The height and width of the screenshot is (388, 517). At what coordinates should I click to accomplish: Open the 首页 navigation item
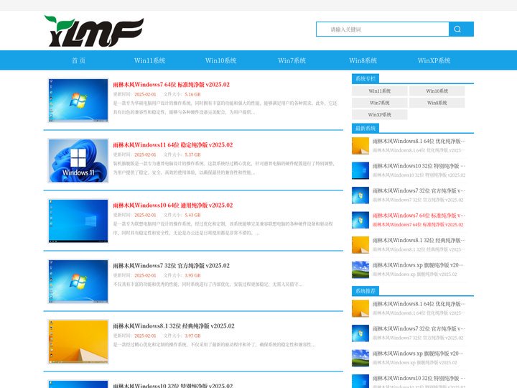coord(78,60)
